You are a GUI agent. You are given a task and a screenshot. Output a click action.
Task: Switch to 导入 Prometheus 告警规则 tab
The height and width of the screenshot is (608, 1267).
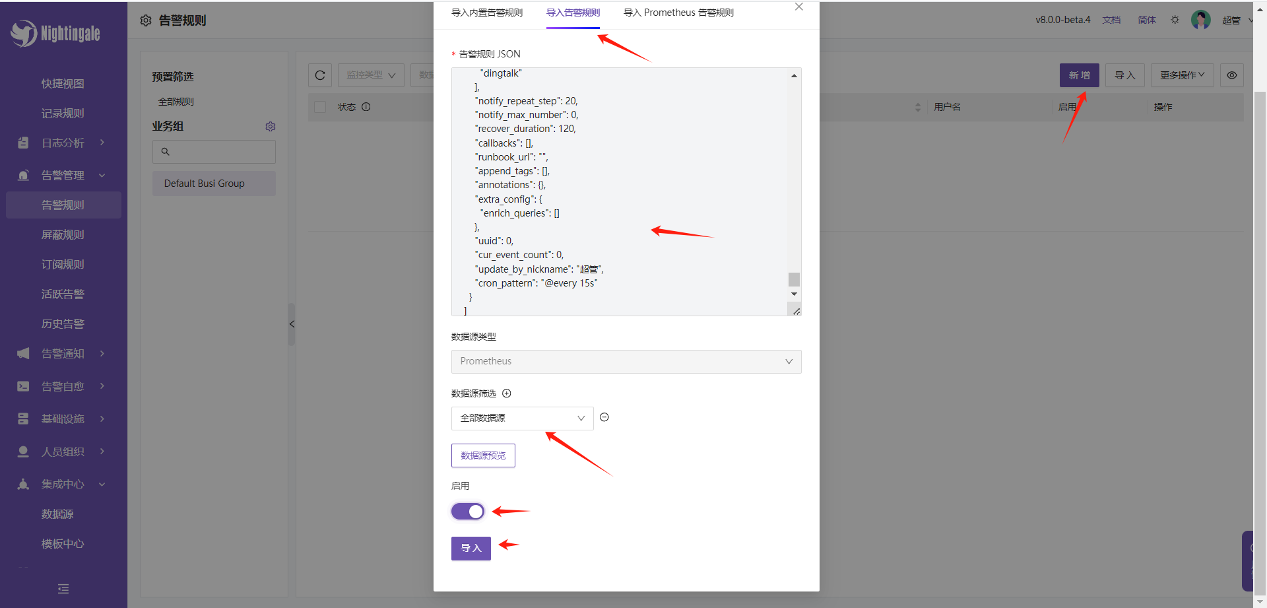pos(678,13)
